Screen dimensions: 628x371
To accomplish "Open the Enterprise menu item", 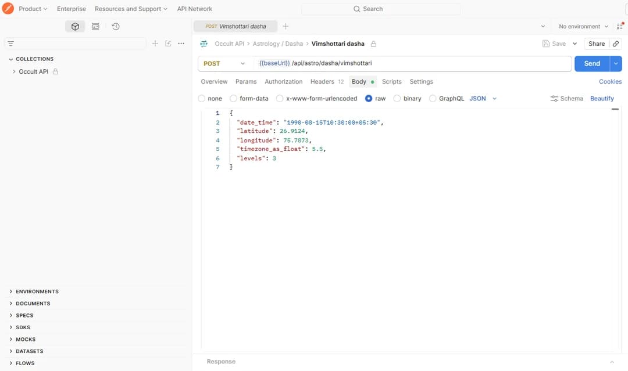I will tap(72, 9).
